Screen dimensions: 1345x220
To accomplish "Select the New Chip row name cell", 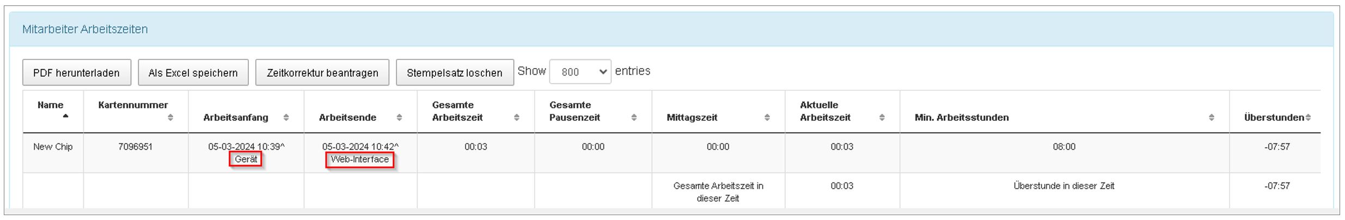I will tap(53, 146).
